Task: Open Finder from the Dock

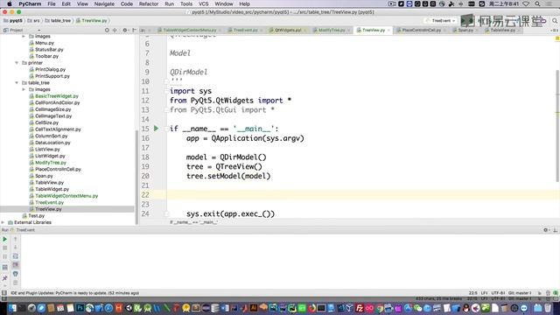Action: [x=12, y=308]
